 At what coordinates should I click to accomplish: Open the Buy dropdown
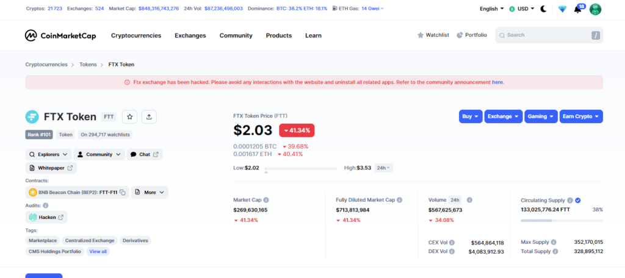coord(470,116)
